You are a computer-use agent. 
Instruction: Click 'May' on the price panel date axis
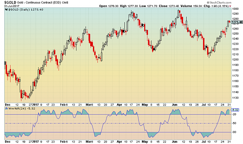(145, 105)
